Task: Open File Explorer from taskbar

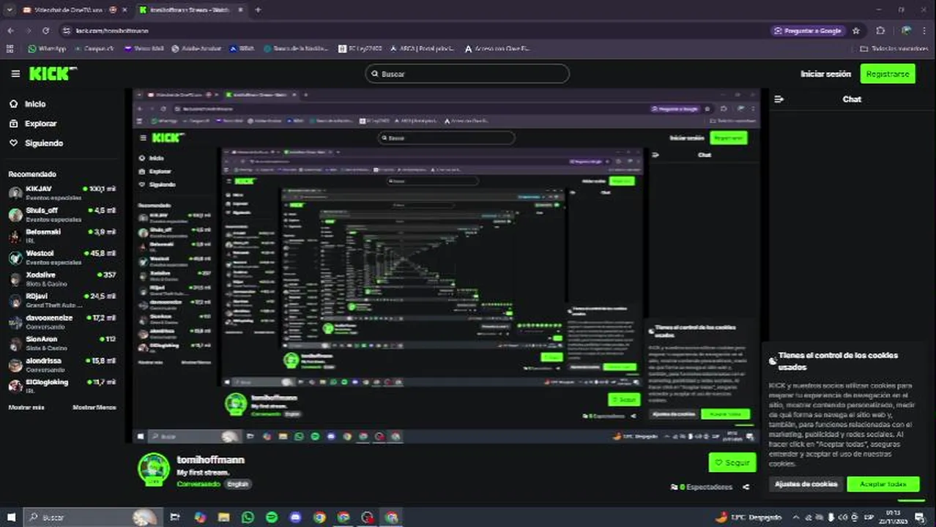Action: 224,517
